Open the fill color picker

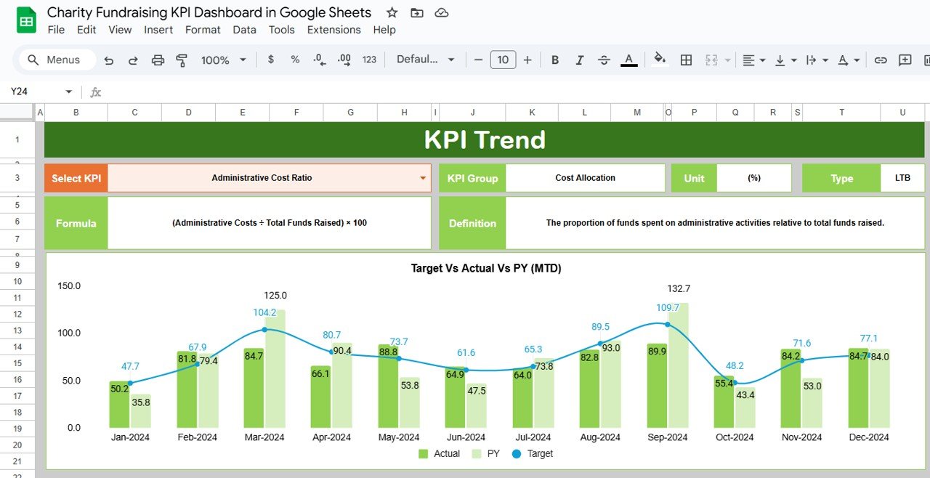point(660,60)
